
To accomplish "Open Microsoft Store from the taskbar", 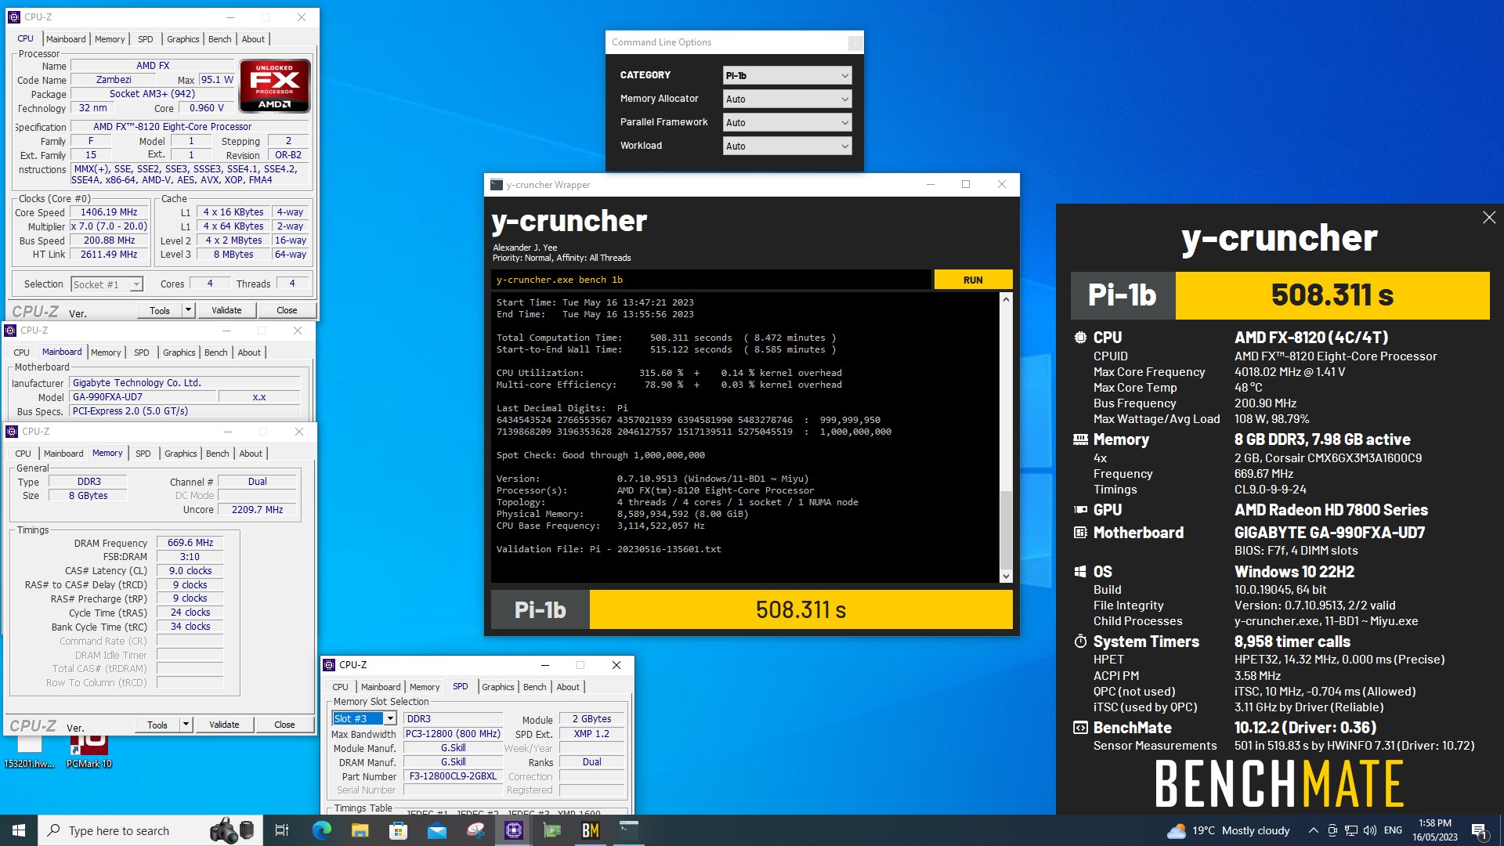I will [x=398, y=830].
